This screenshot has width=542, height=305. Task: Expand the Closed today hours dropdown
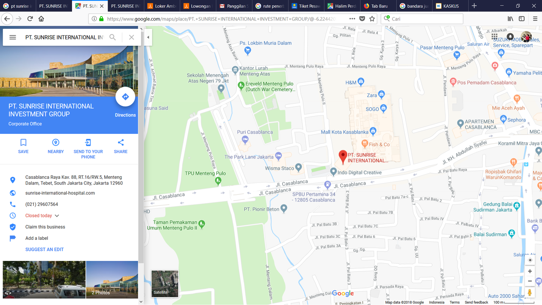(x=57, y=216)
